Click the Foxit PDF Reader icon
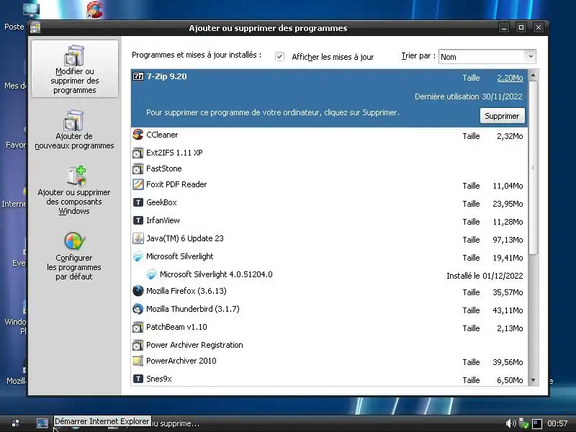The width and height of the screenshot is (576, 432). tap(138, 184)
